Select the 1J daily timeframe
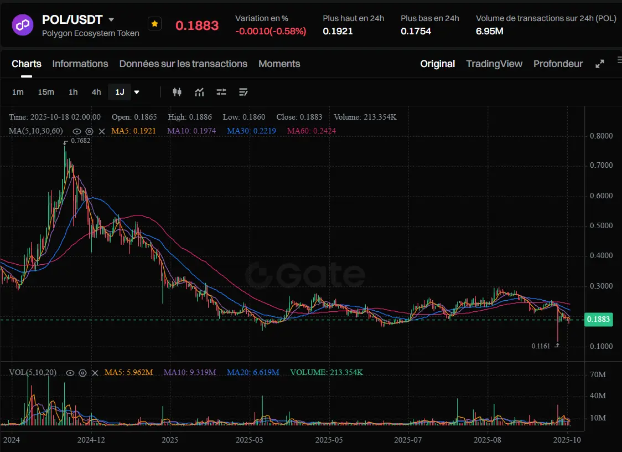This screenshot has height=452, width=622. 120,92
